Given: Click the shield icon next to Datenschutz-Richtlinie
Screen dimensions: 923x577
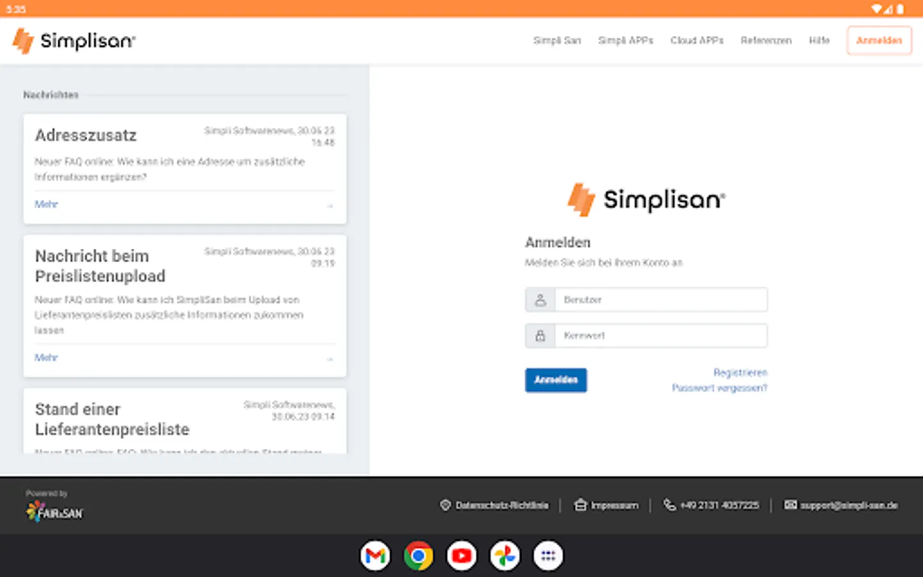Looking at the screenshot, I should point(445,505).
